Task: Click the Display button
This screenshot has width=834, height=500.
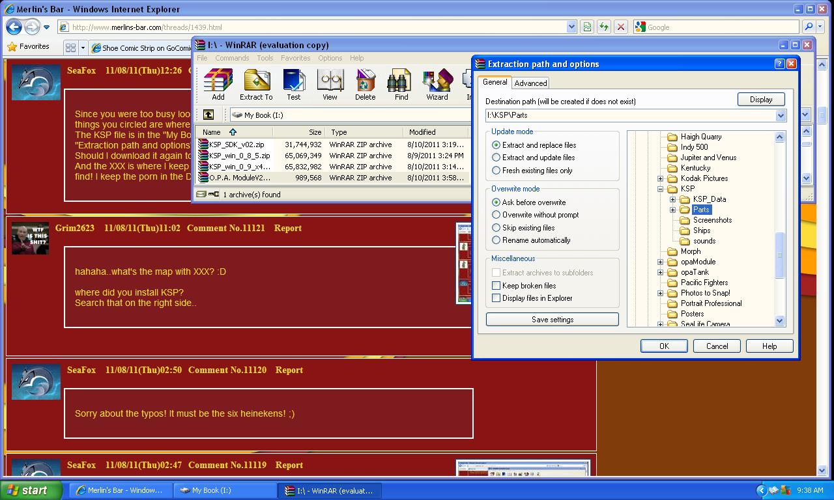Action: pyautogui.click(x=761, y=100)
